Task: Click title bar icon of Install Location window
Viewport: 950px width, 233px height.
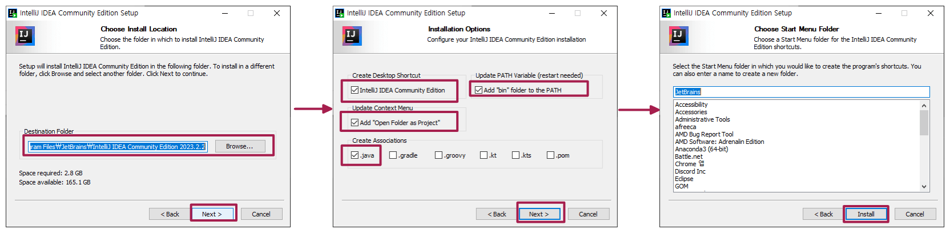Action: (13, 13)
